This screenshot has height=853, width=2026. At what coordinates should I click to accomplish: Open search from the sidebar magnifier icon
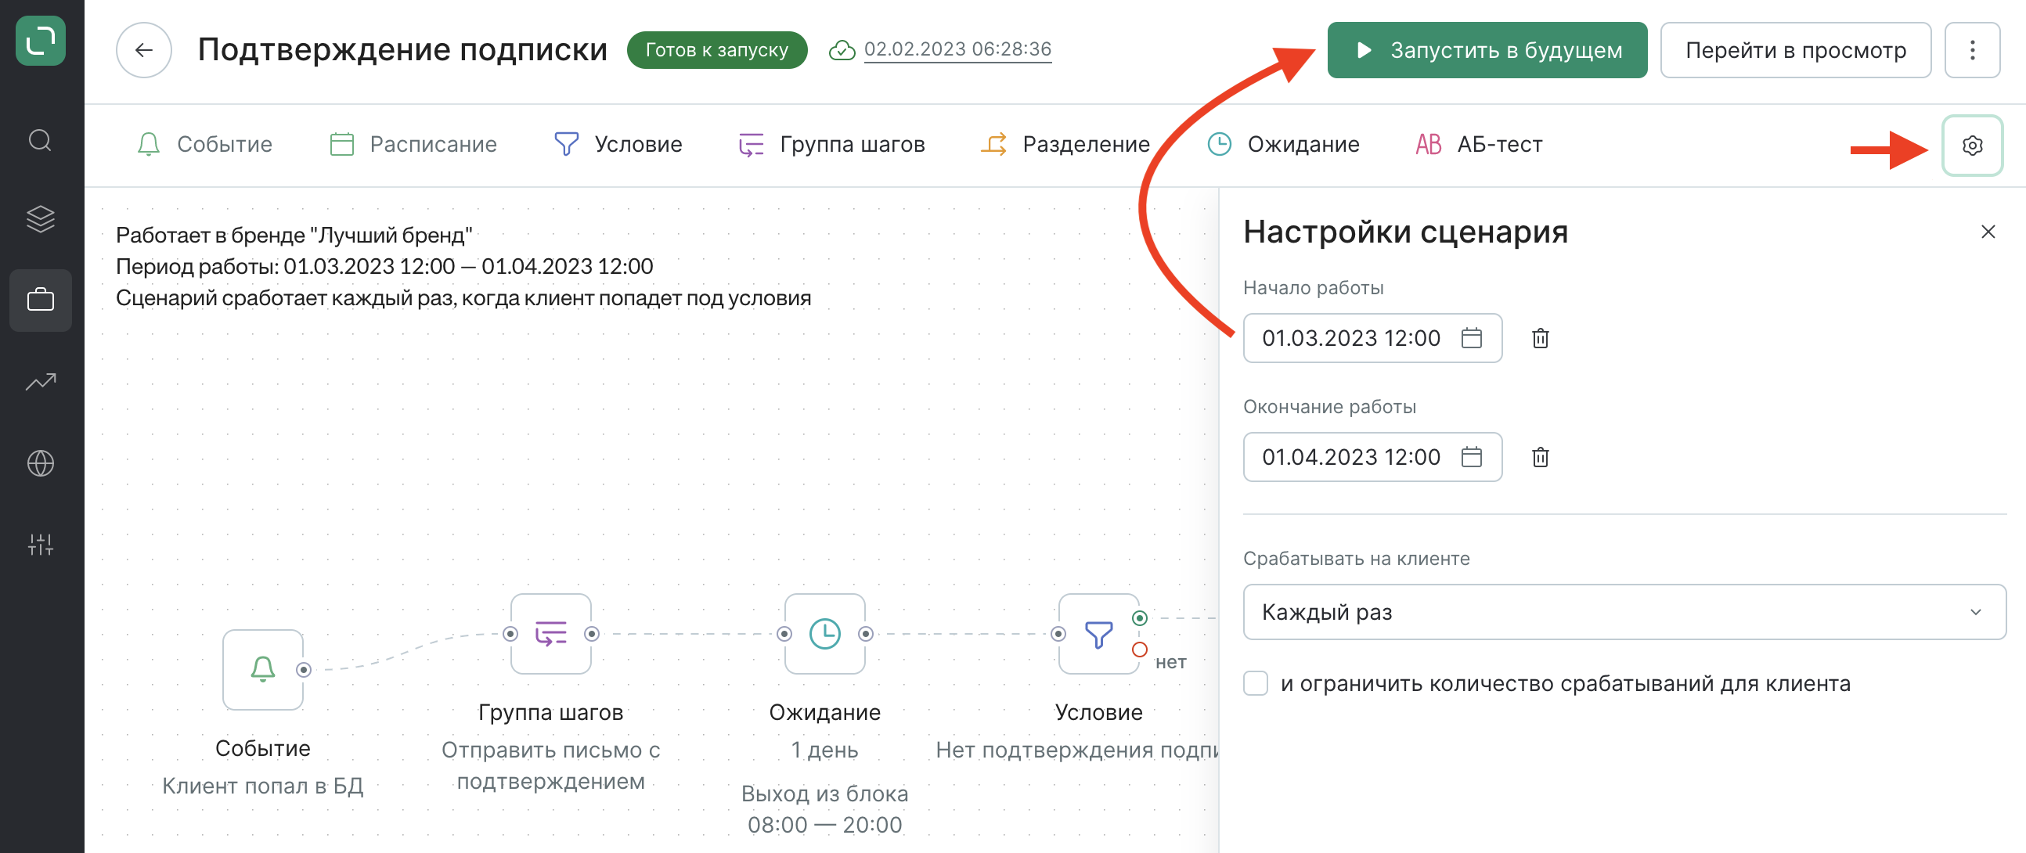[40, 141]
